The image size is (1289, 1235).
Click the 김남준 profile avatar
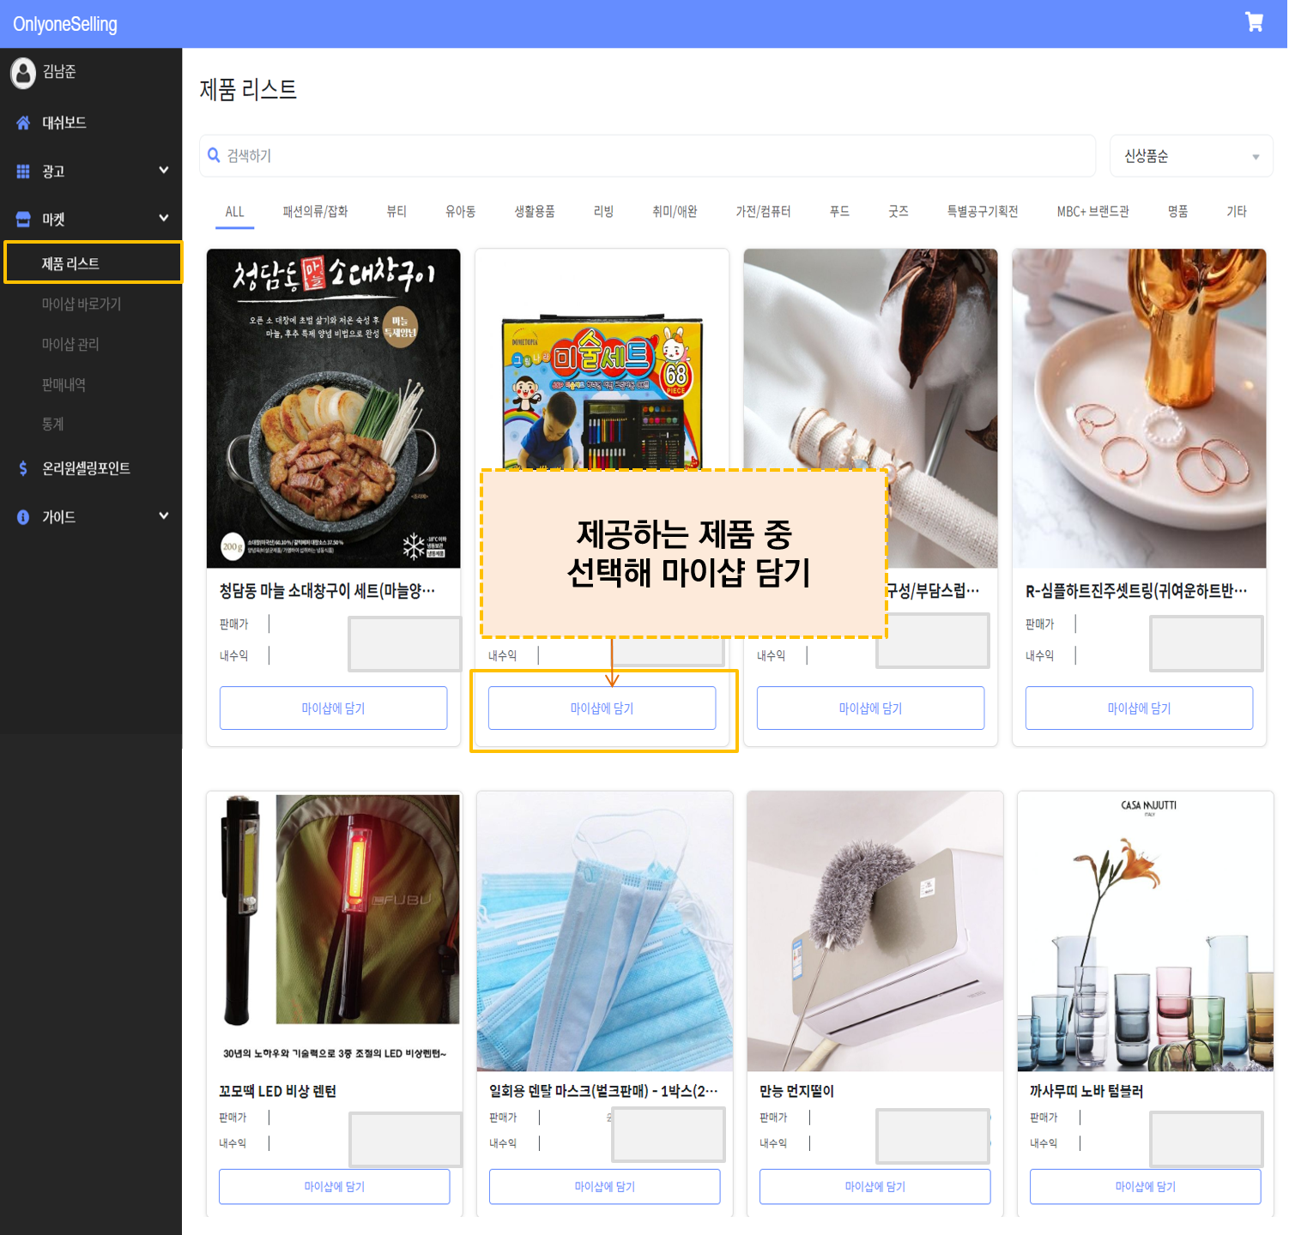point(23,73)
